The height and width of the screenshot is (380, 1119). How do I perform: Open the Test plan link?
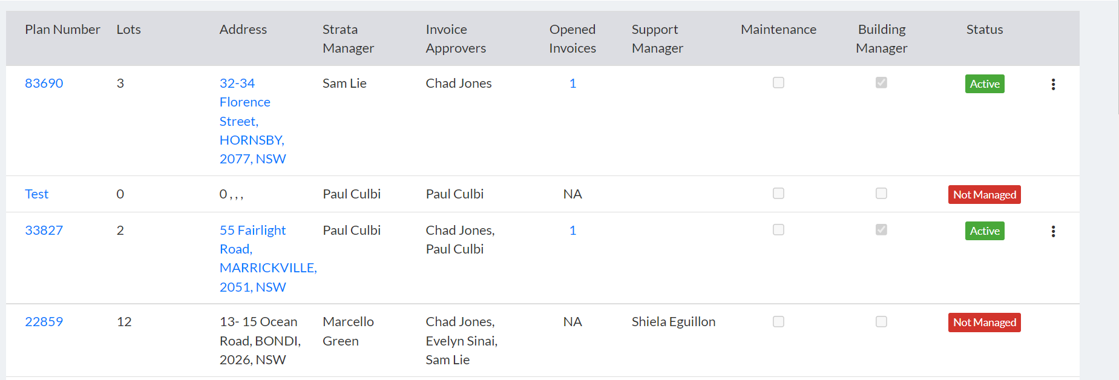point(36,194)
